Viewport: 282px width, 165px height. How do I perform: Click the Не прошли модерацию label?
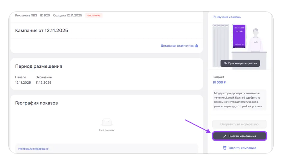pos(33,149)
